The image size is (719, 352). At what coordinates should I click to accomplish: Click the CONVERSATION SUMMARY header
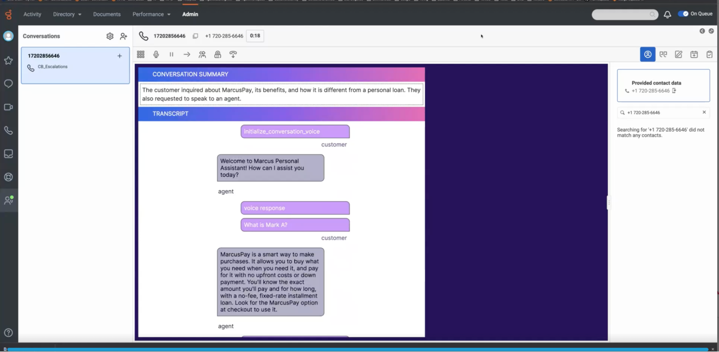(281, 74)
